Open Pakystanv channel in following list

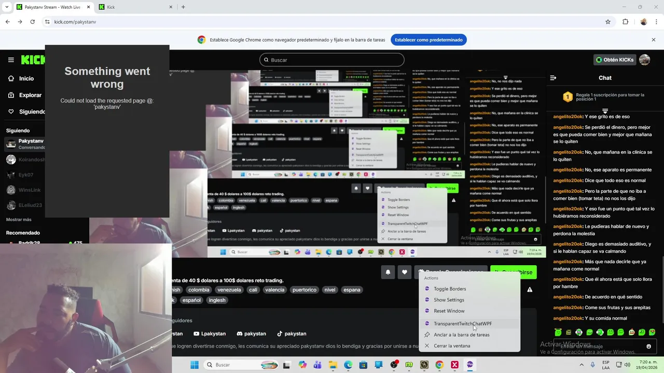tap(24, 144)
